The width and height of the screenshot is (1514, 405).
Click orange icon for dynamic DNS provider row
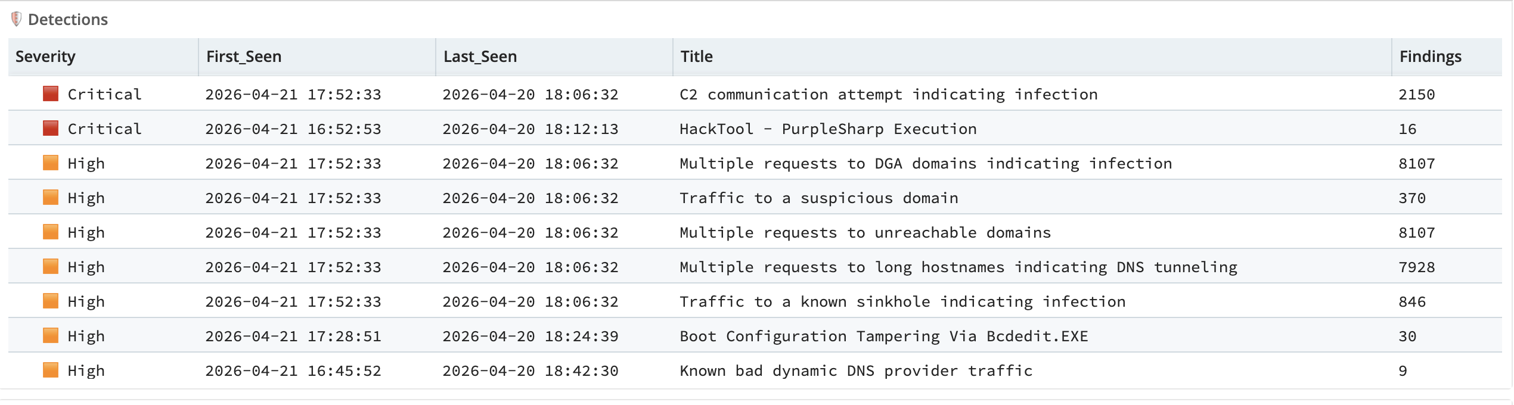tap(51, 370)
